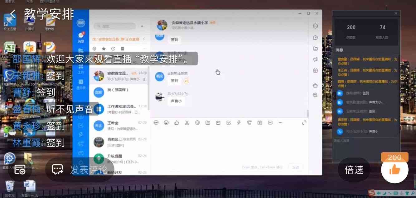
Task: Open the more options ellipsis in chat toolbar
Action: pos(281,123)
